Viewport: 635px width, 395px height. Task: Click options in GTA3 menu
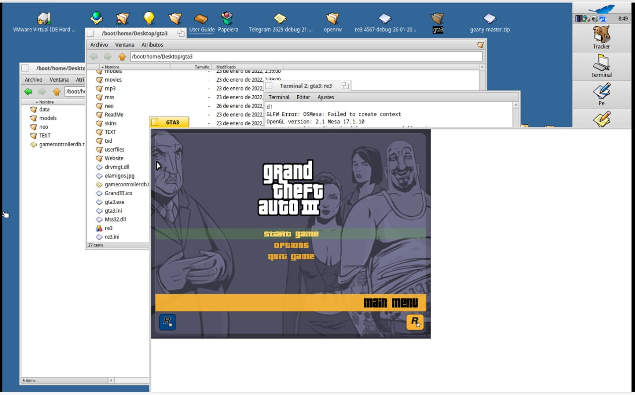(x=291, y=245)
